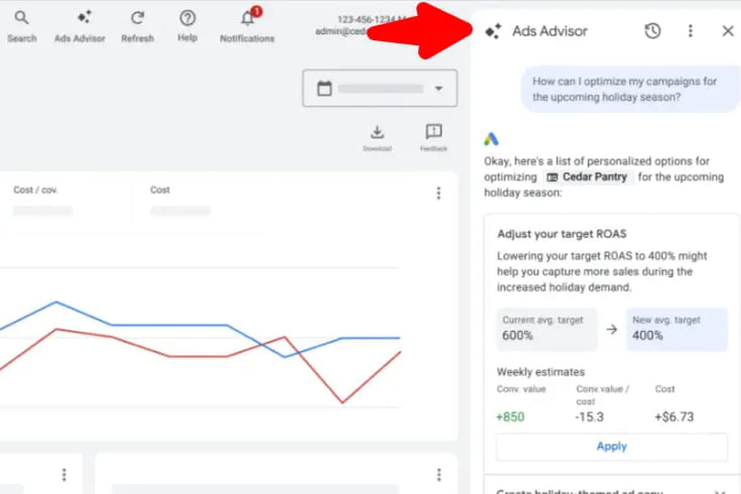Open the Cost chart's three-dot options menu
Viewport: 741px width, 494px height.
pos(439,193)
